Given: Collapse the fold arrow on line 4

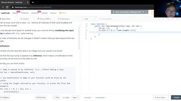Looking at the screenshot, I should point(87,30).
